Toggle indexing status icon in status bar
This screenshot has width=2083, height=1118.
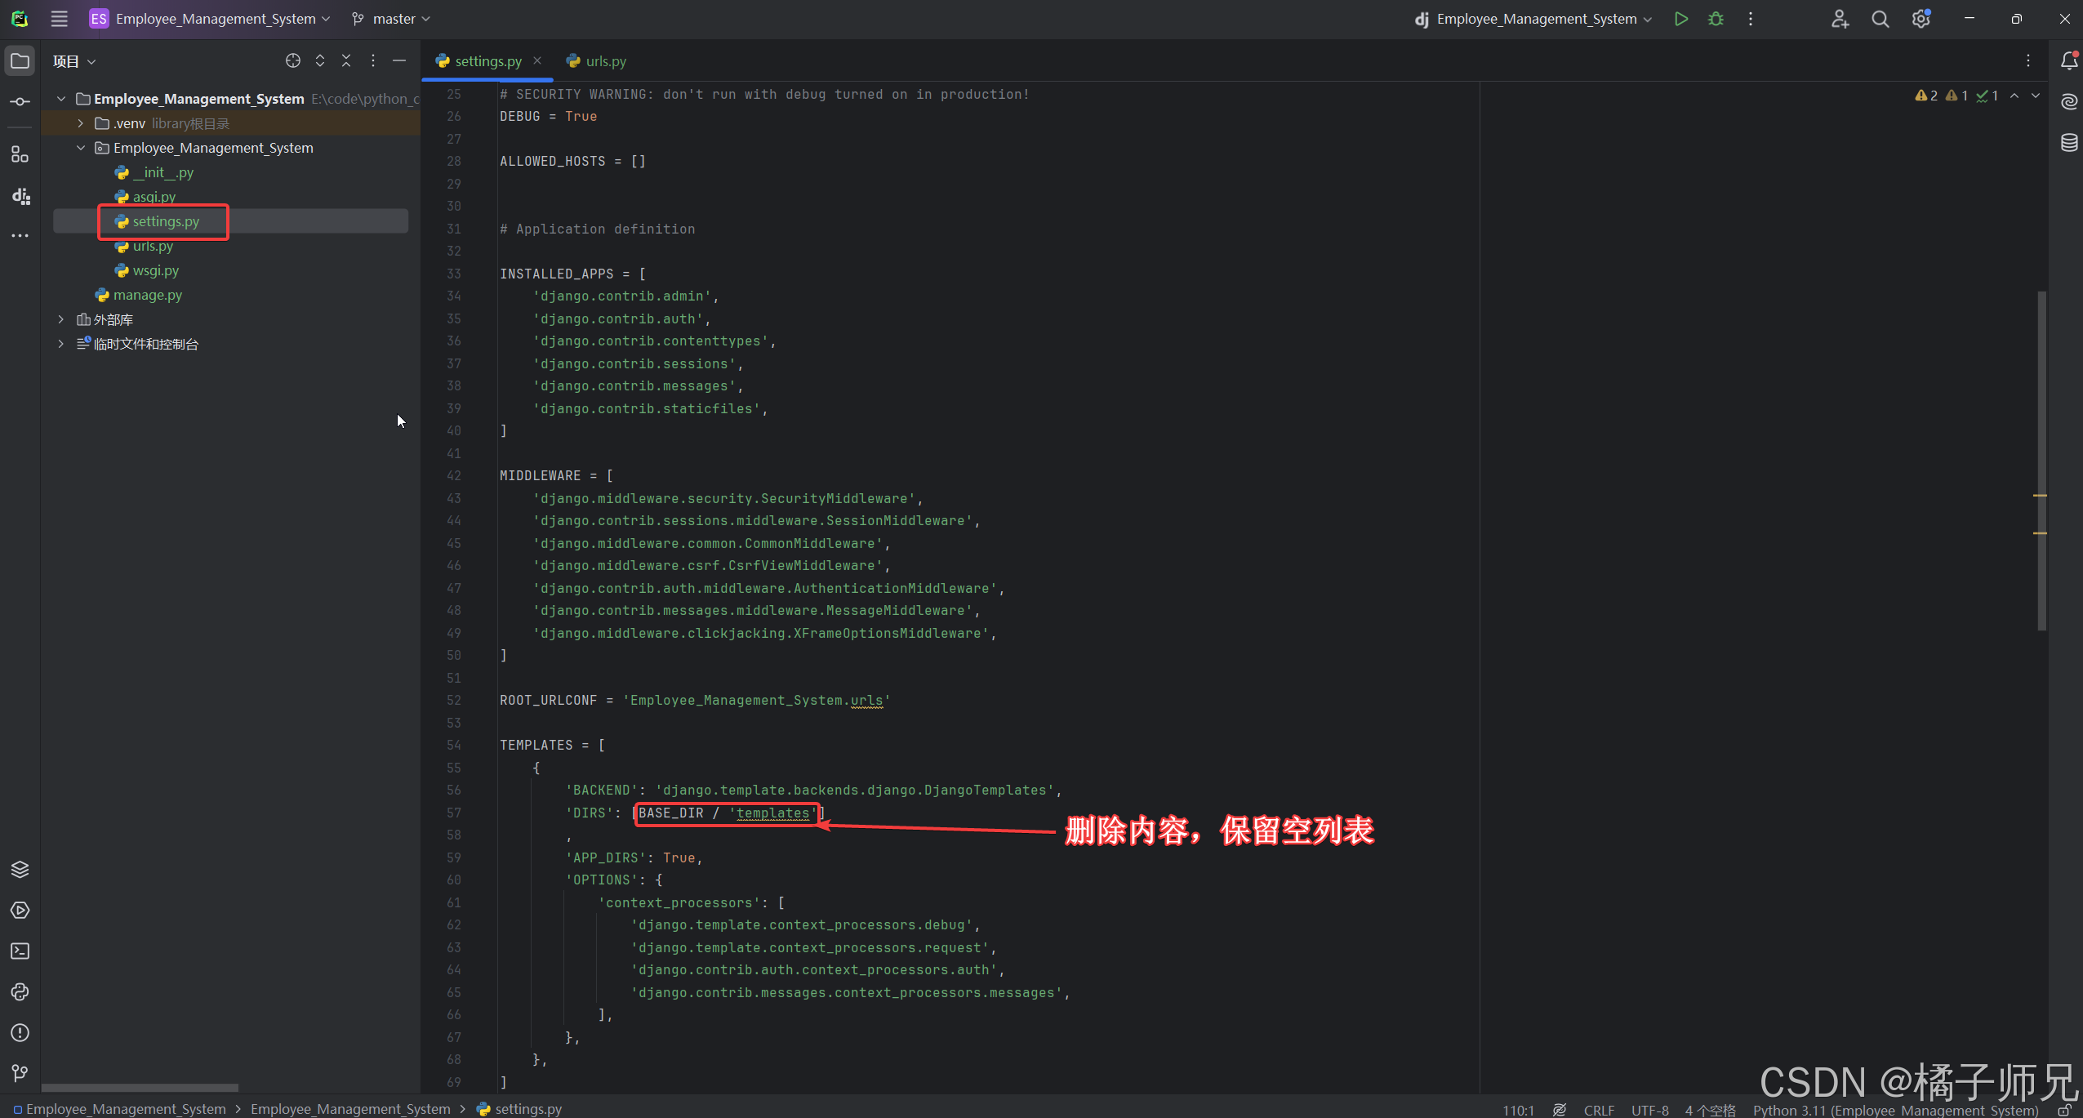pyautogui.click(x=1560, y=1110)
